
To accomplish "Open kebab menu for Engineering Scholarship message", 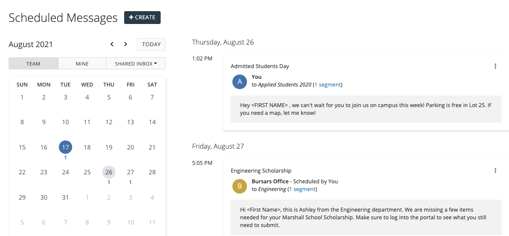I will 495,170.
